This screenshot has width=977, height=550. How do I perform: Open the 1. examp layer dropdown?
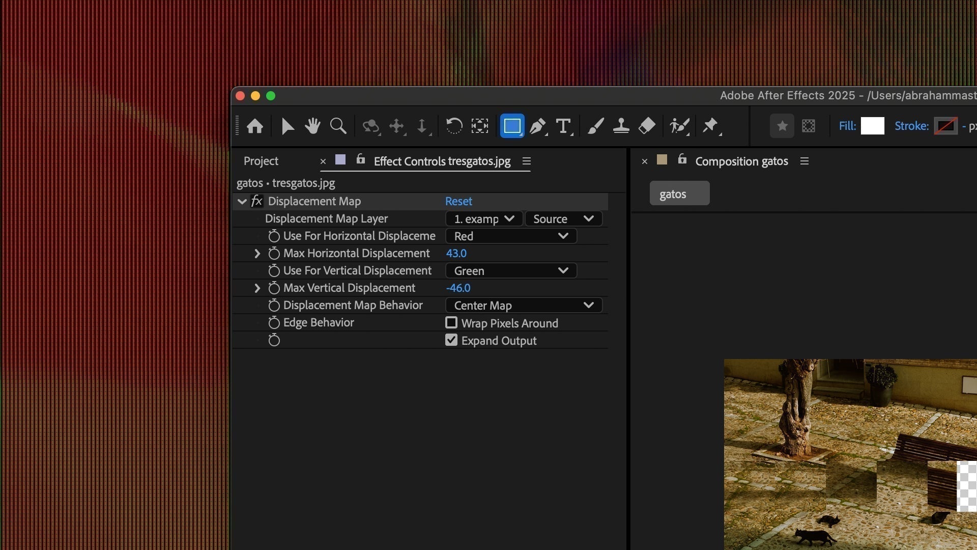[484, 219]
